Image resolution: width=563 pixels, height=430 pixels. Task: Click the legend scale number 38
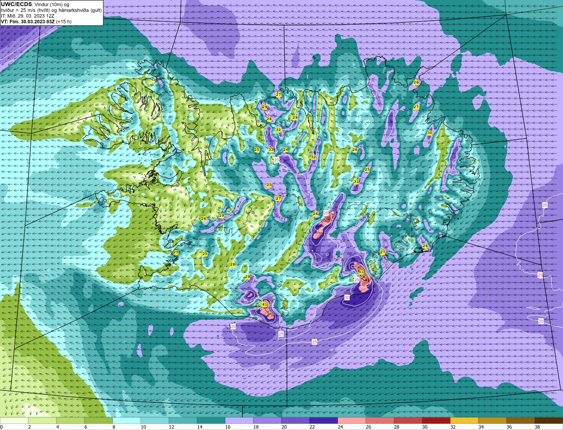(x=537, y=427)
